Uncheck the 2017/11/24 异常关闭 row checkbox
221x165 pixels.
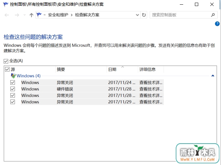coord(13,82)
